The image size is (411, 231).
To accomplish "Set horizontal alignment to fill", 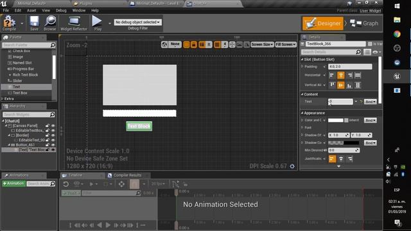I will pos(358,76).
